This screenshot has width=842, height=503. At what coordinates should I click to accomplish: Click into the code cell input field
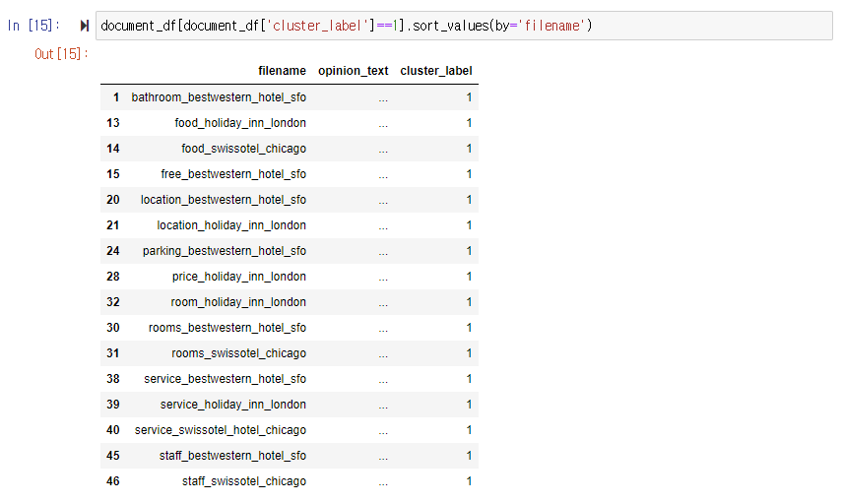click(464, 26)
